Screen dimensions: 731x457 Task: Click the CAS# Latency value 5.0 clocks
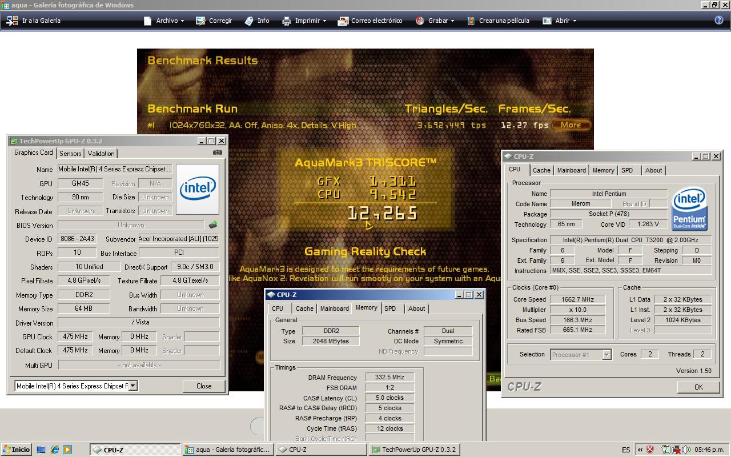tap(390, 398)
